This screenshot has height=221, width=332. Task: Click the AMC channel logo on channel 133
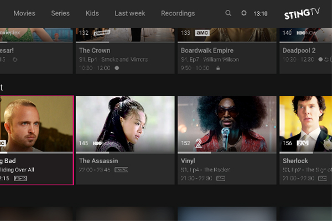(x=202, y=33)
